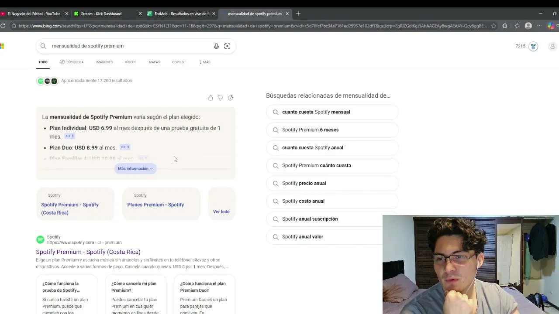
Task: Click the 7215 rewards points count
Action: click(521, 46)
